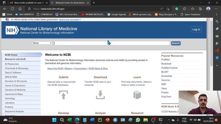Open browser extensions puzzle icon
Viewport: 221px width, 124px height.
[184, 9]
